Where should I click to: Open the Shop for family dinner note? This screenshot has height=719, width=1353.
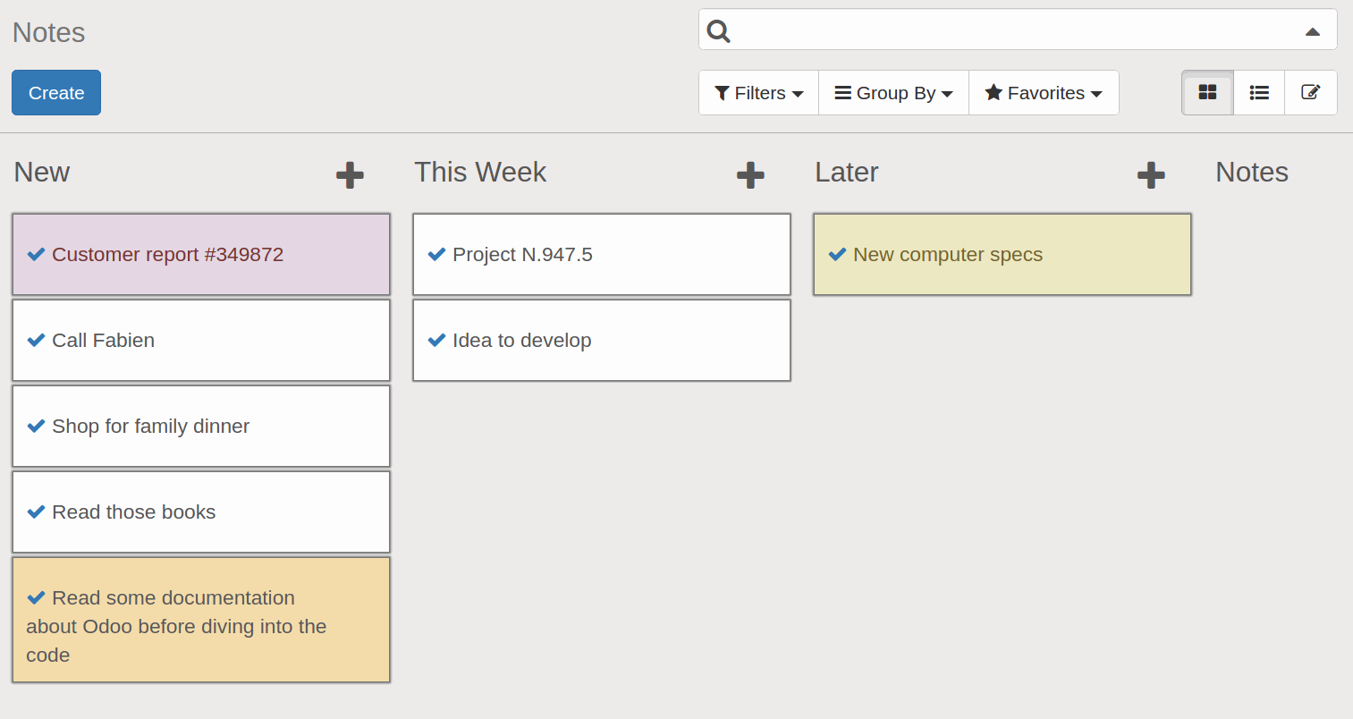point(201,427)
